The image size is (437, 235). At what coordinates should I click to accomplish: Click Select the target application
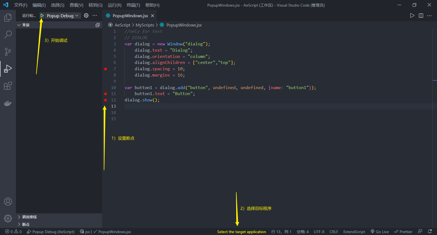(x=241, y=232)
